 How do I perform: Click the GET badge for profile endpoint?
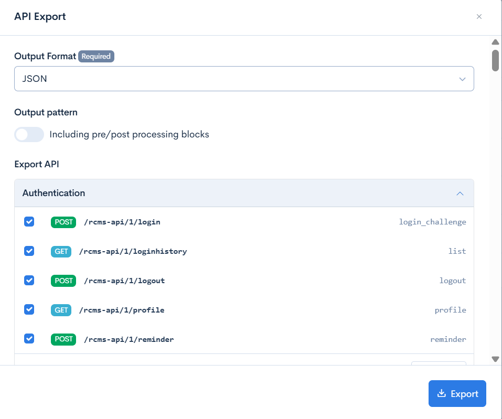61,310
